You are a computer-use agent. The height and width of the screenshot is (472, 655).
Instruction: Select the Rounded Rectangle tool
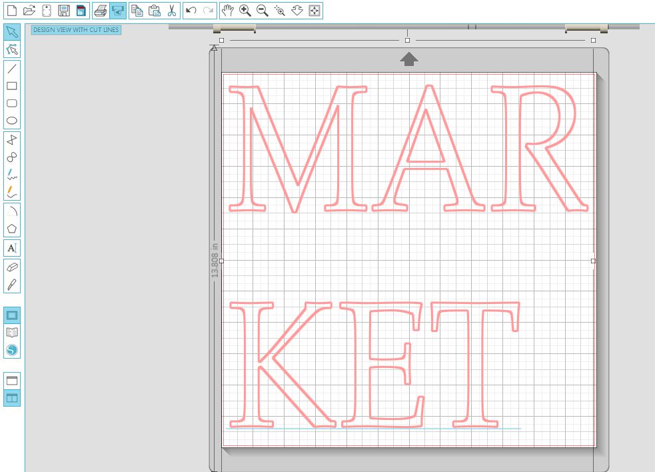(12, 103)
